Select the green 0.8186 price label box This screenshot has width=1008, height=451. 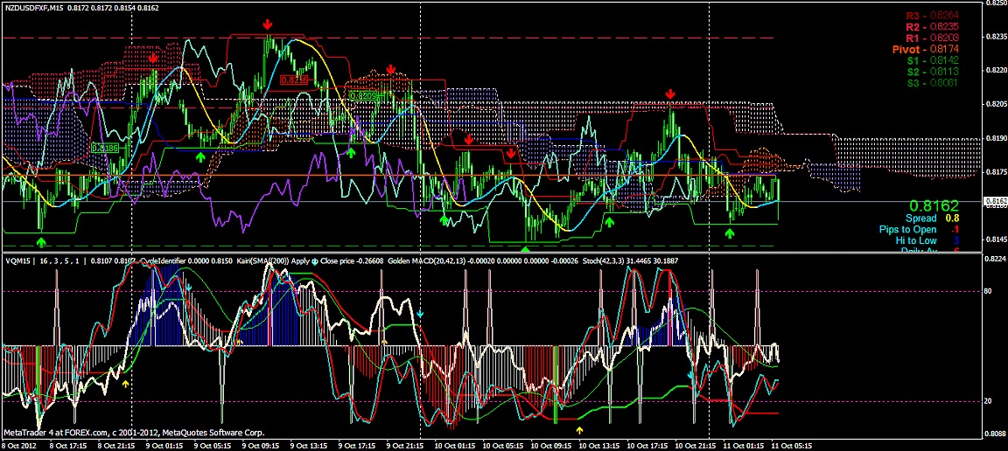tap(105, 149)
